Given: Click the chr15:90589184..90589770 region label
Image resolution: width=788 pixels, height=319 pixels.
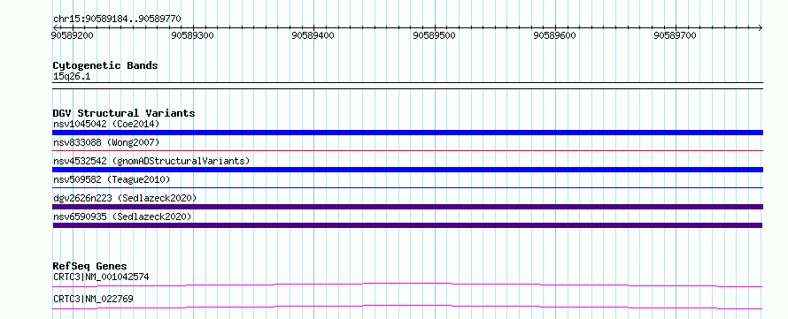Looking at the screenshot, I should pos(117,19).
